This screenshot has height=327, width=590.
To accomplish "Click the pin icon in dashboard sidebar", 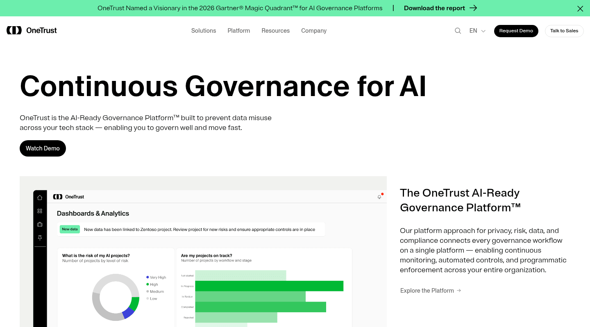I will pos(40,237).
